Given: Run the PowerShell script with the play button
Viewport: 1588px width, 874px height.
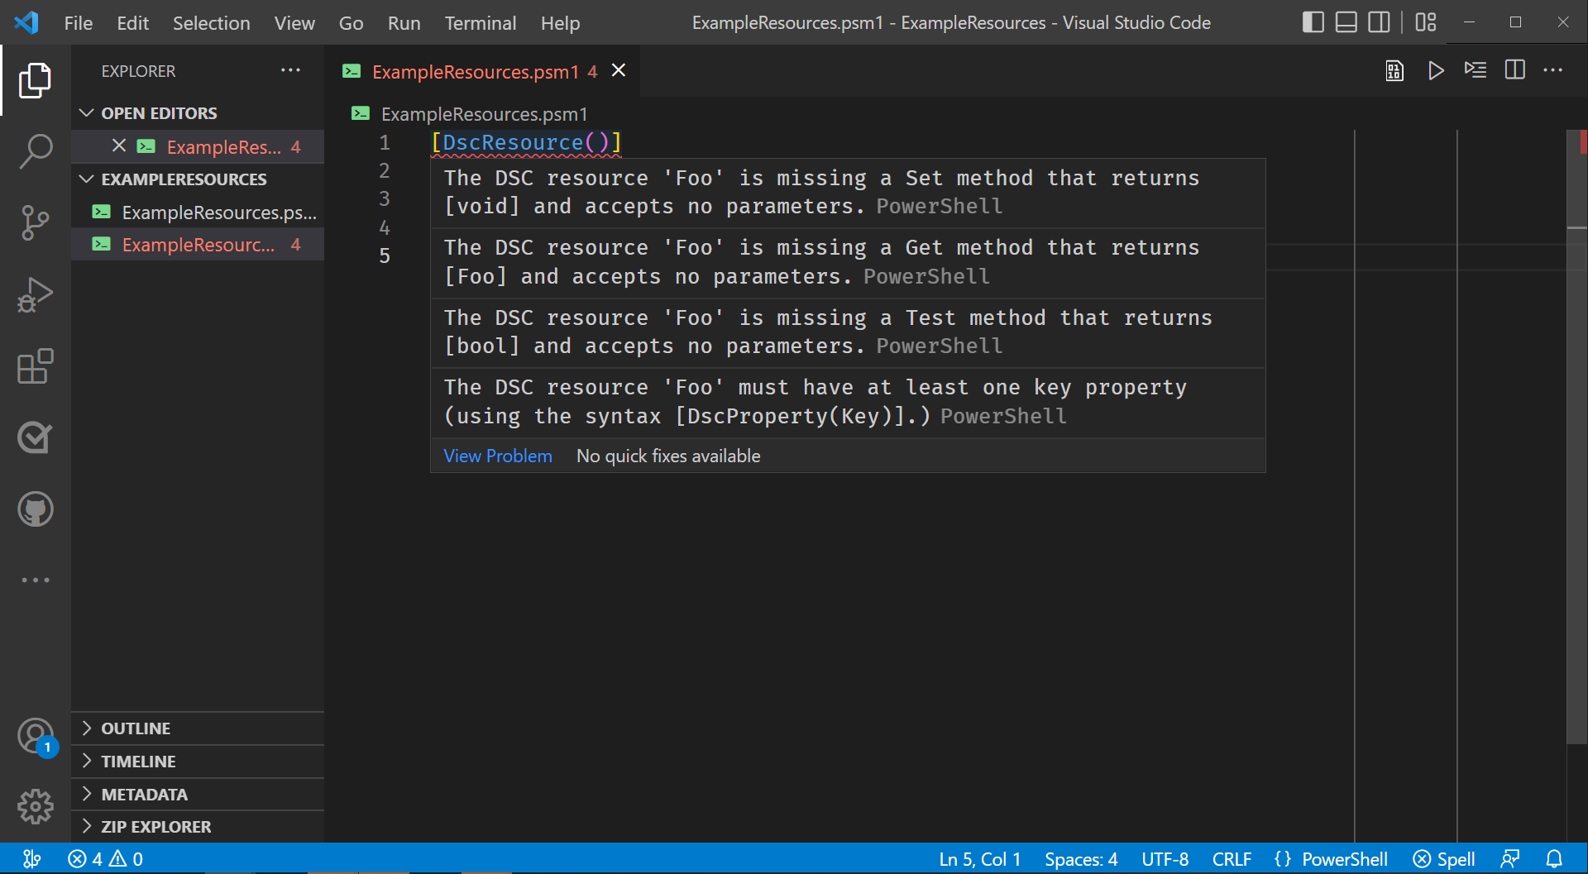Looking at the screenshot, I should pyautogui.click(x=1436, y=70).
